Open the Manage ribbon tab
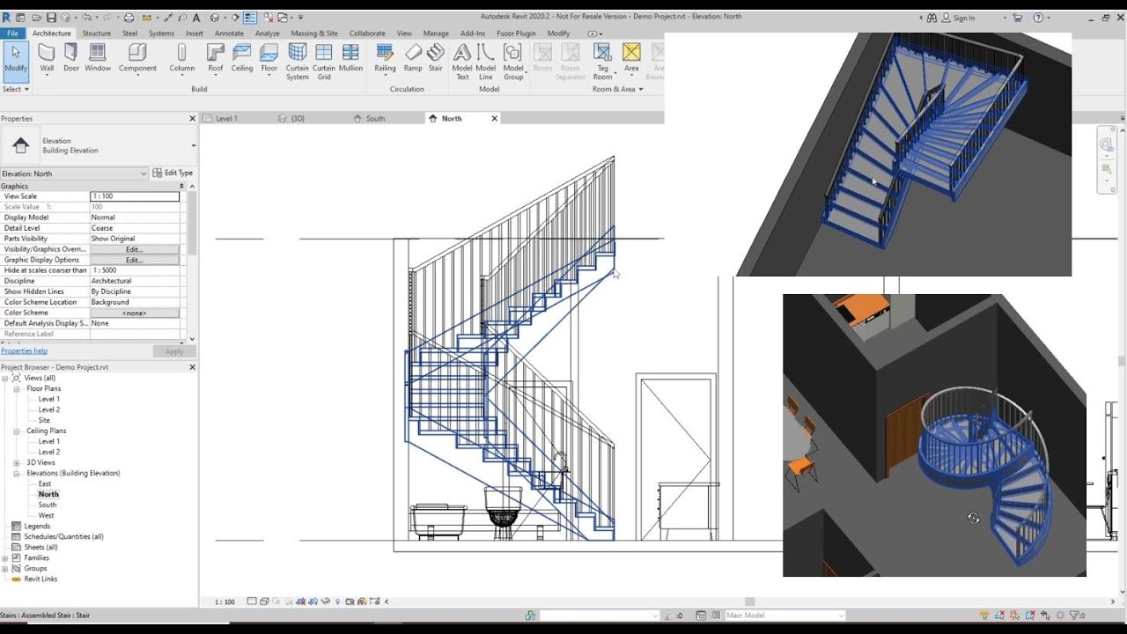This screenshot has height=634, width=1127. (436, 33)
